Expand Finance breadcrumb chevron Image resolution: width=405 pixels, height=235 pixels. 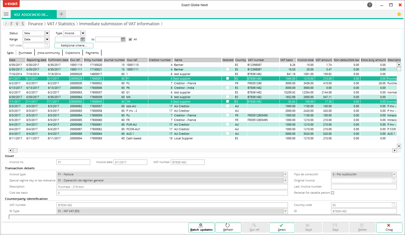[x=45, y=24]
